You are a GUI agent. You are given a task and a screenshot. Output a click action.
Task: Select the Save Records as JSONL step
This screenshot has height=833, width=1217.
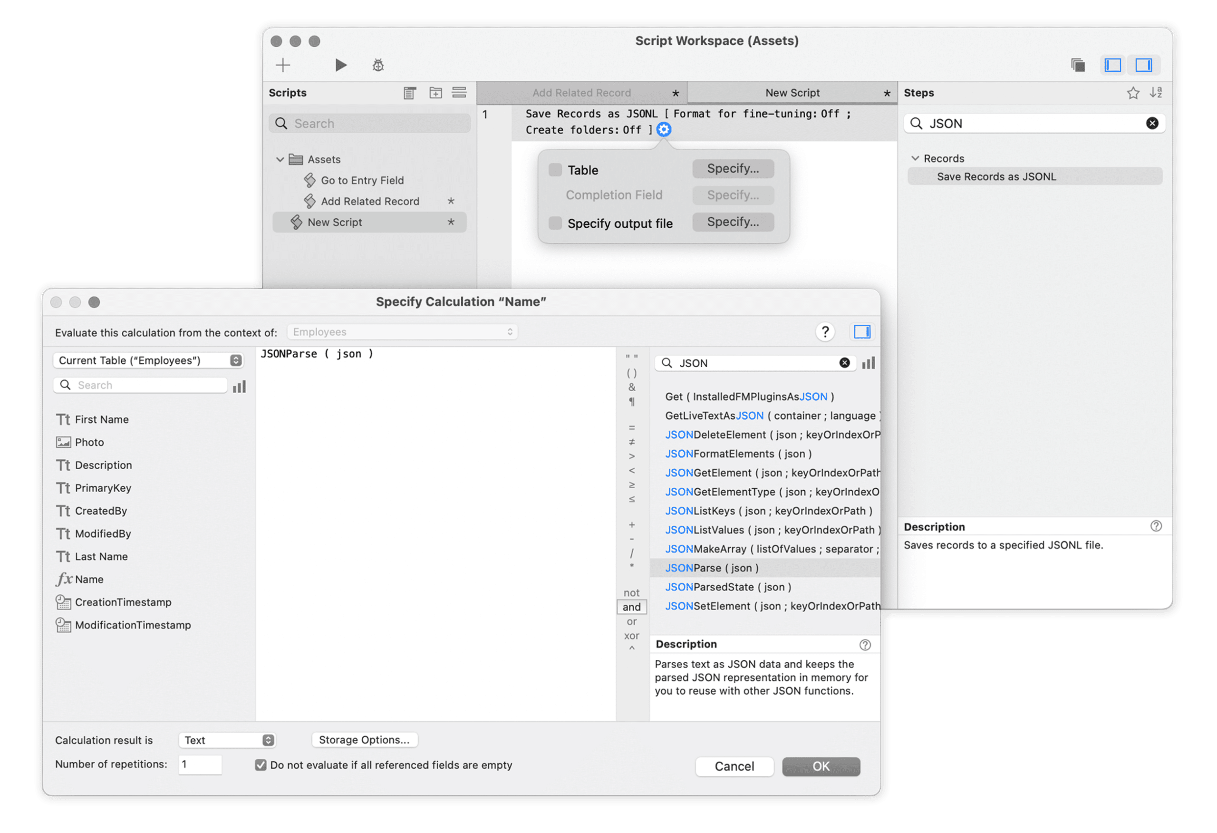pos(1034,176)
